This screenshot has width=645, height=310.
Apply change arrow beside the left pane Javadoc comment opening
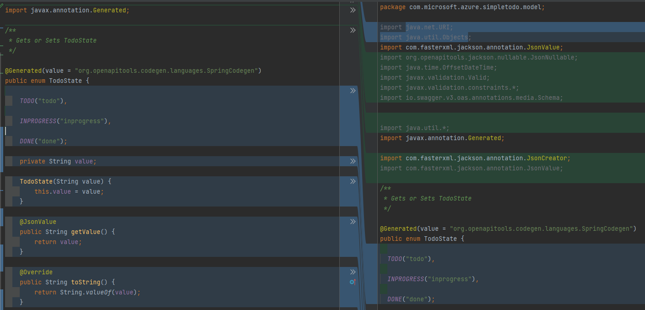(353, 30)
